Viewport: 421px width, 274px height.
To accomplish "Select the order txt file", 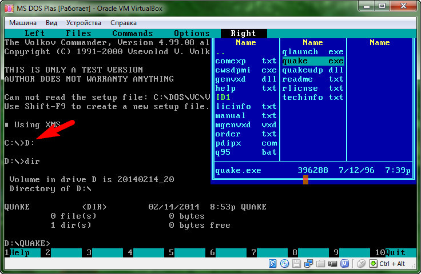I will (245, 134).
